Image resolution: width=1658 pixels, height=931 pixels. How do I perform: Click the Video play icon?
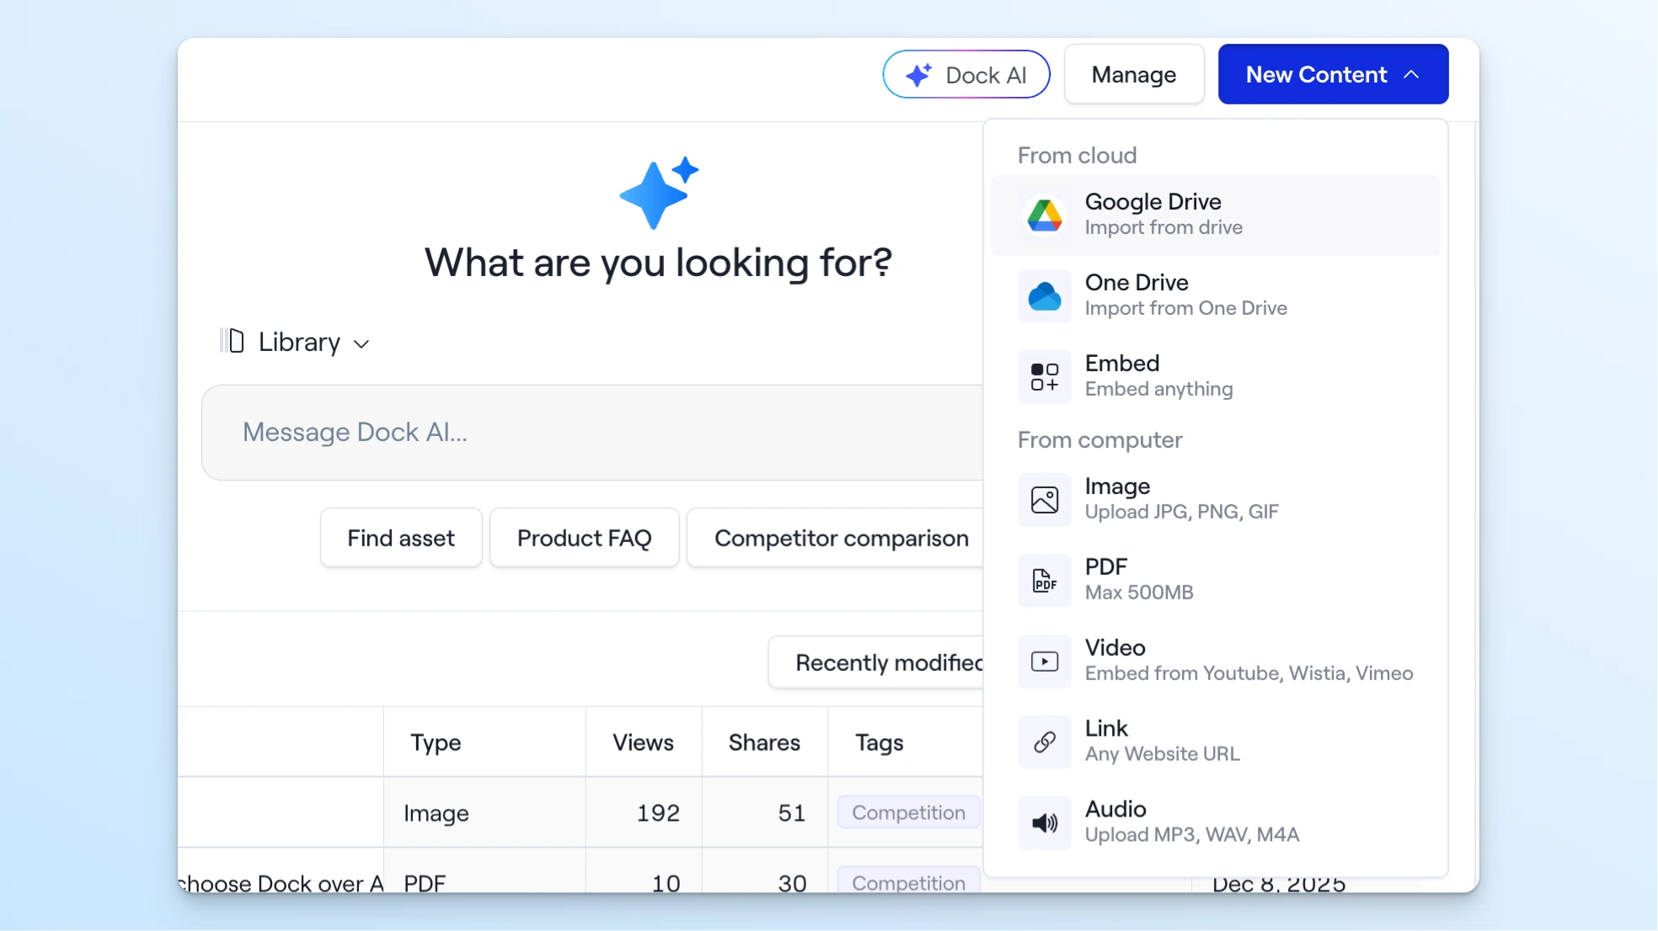(x=1045, y=662)
